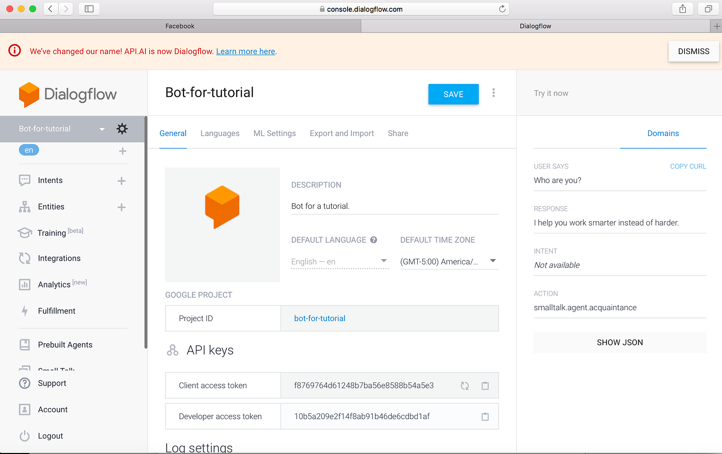Copy developer access token to clipboard

[485, 416]
